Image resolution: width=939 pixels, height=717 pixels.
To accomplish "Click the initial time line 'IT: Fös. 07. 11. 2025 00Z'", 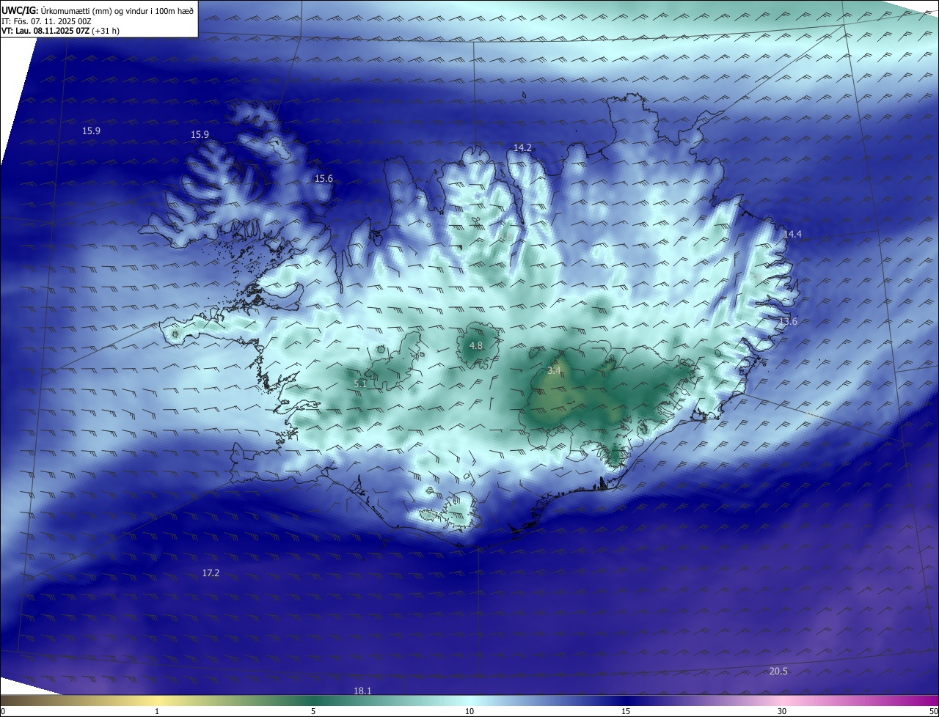I will tap(46, 21).
